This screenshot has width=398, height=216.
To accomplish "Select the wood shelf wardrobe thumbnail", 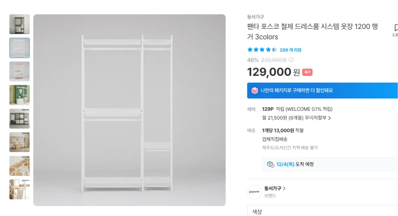I will (19, 71).
